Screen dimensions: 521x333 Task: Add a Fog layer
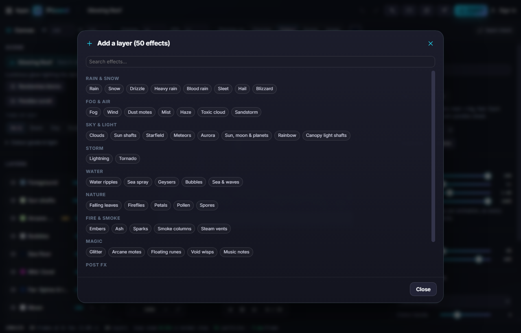94,112
